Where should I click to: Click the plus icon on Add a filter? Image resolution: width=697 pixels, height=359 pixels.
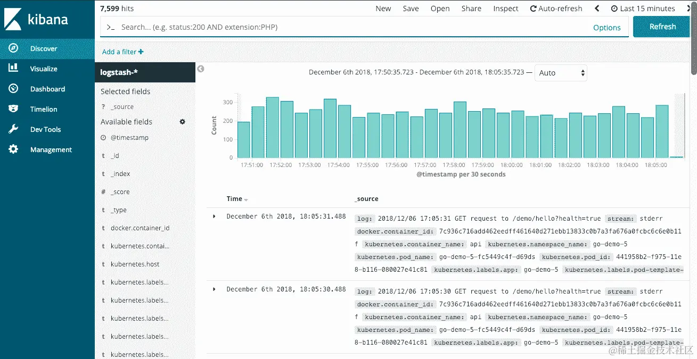pyautogui.click(x=141, y=52)
